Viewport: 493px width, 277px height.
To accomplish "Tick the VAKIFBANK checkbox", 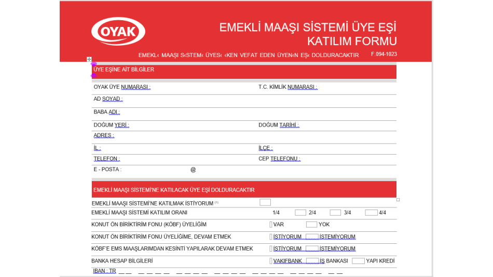I will (x=271, y=260).
